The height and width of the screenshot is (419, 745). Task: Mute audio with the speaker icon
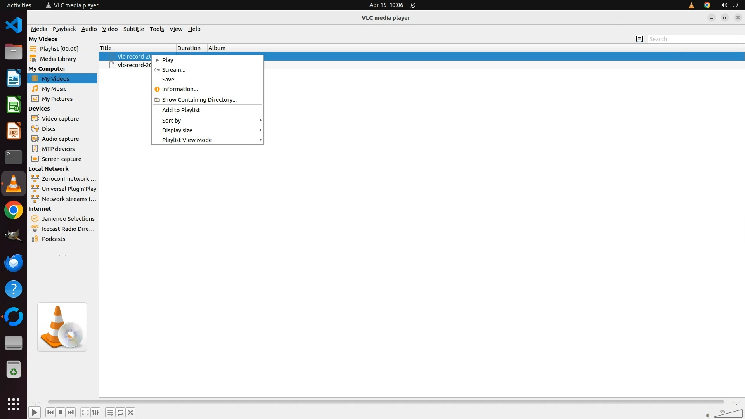pos(708,415)
